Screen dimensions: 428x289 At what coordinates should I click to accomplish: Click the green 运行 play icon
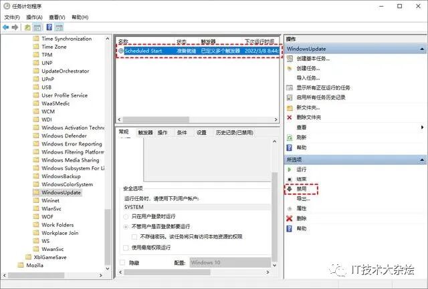tap(290, 170)
